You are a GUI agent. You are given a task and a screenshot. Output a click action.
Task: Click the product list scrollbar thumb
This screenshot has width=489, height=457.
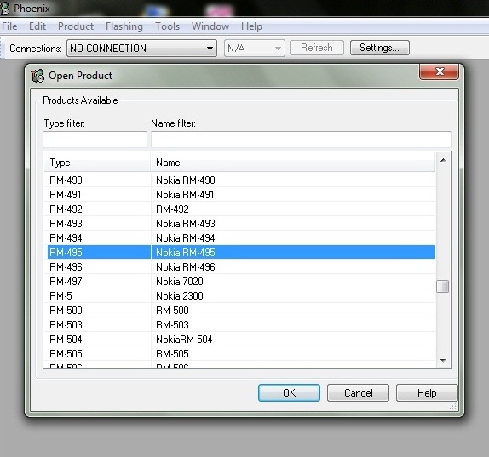click(x=443, y=286)
